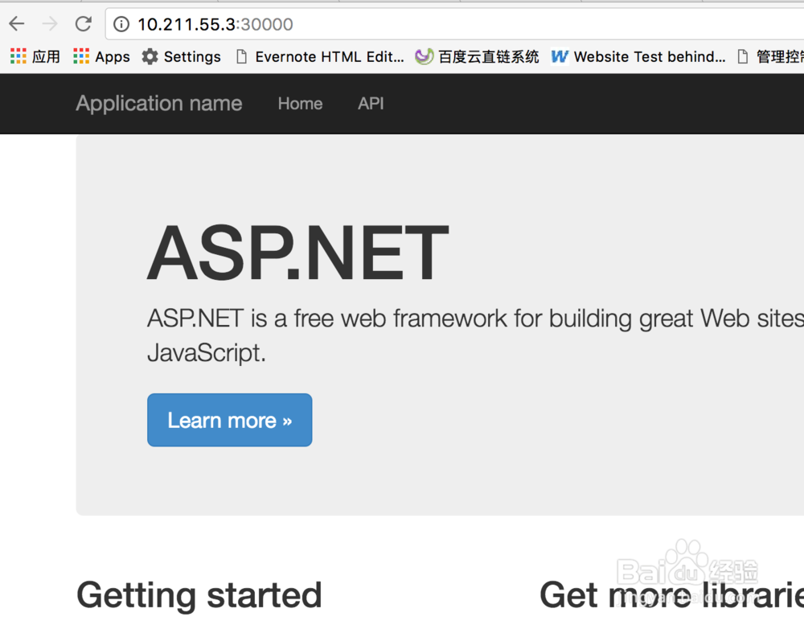Open the 应用 apps bookmark
The height and width of the screenshot is (625, 804).
pyautogui.click(x=35, y=56)
